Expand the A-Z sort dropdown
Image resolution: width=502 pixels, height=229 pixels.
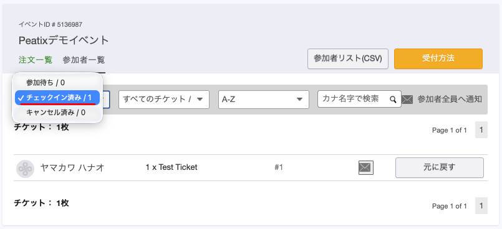coord(264,100)
